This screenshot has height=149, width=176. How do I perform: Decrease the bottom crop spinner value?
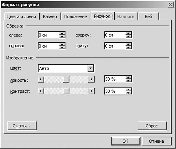(128, 48)
